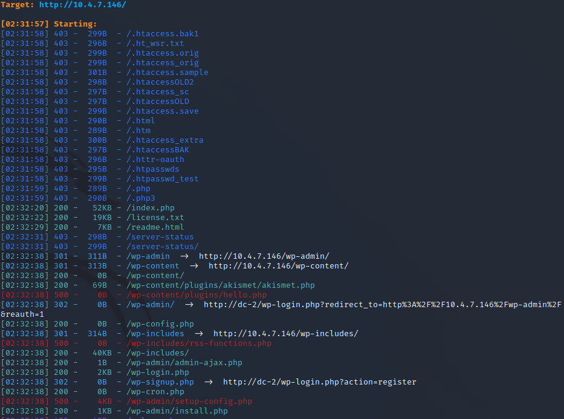Select the /.ht_wsr.txt path

155,43
